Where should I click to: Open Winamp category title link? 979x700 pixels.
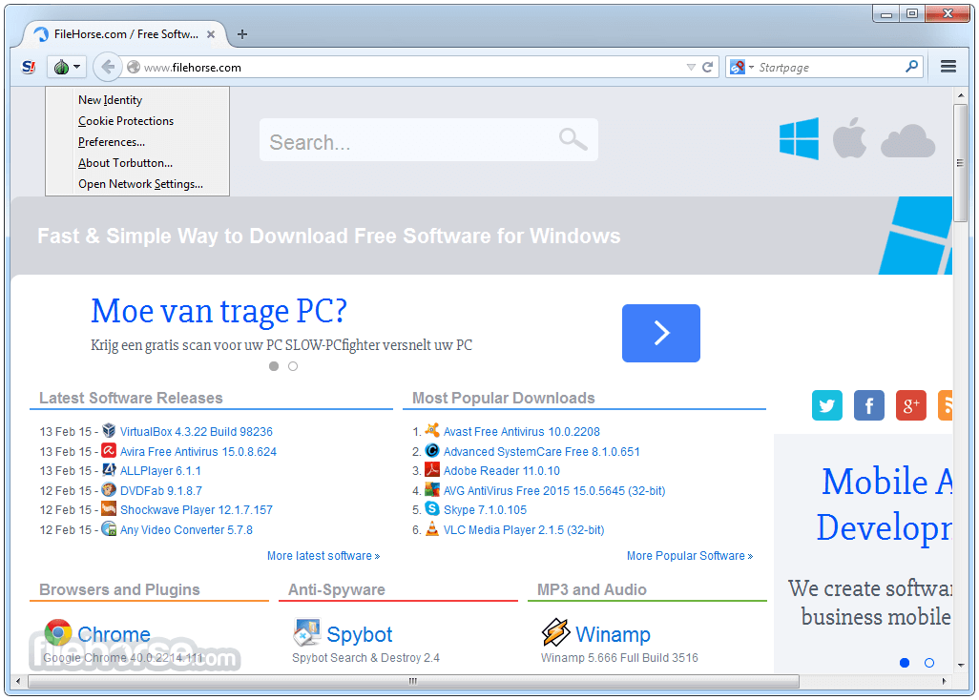coord(613,634)
